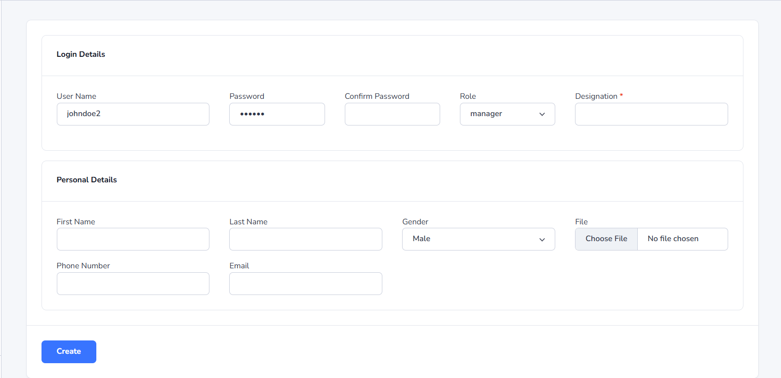Screen dimensions: 781x378
Task: Click the 'Email' label text
Action: click(x=239, y=266)
